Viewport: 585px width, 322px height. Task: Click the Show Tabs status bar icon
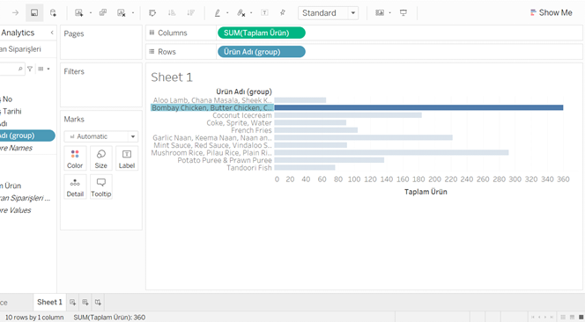581,317
